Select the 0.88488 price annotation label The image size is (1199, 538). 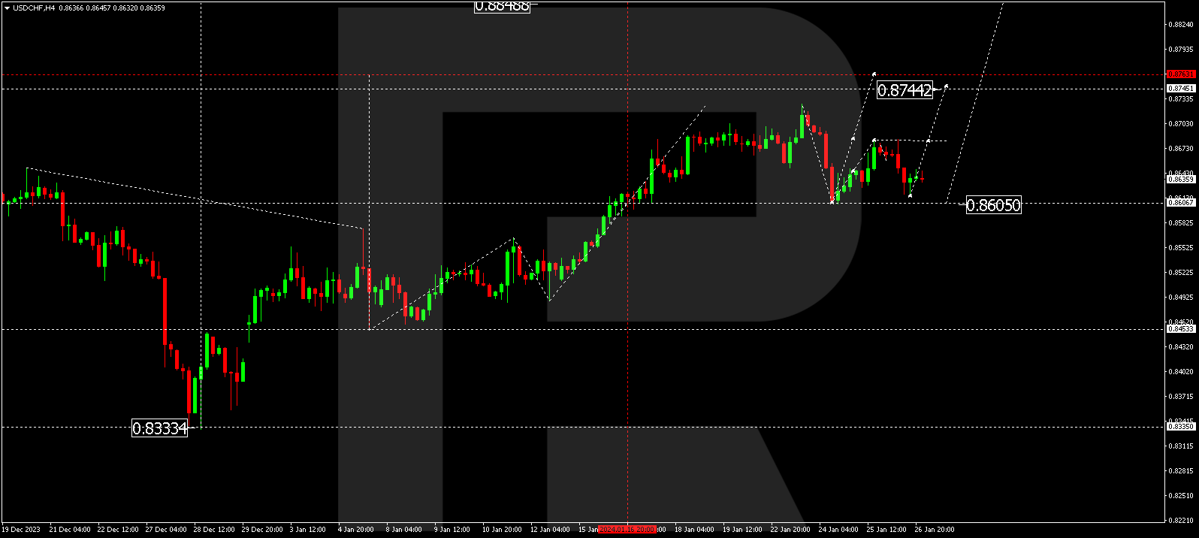tap(502, 6)
